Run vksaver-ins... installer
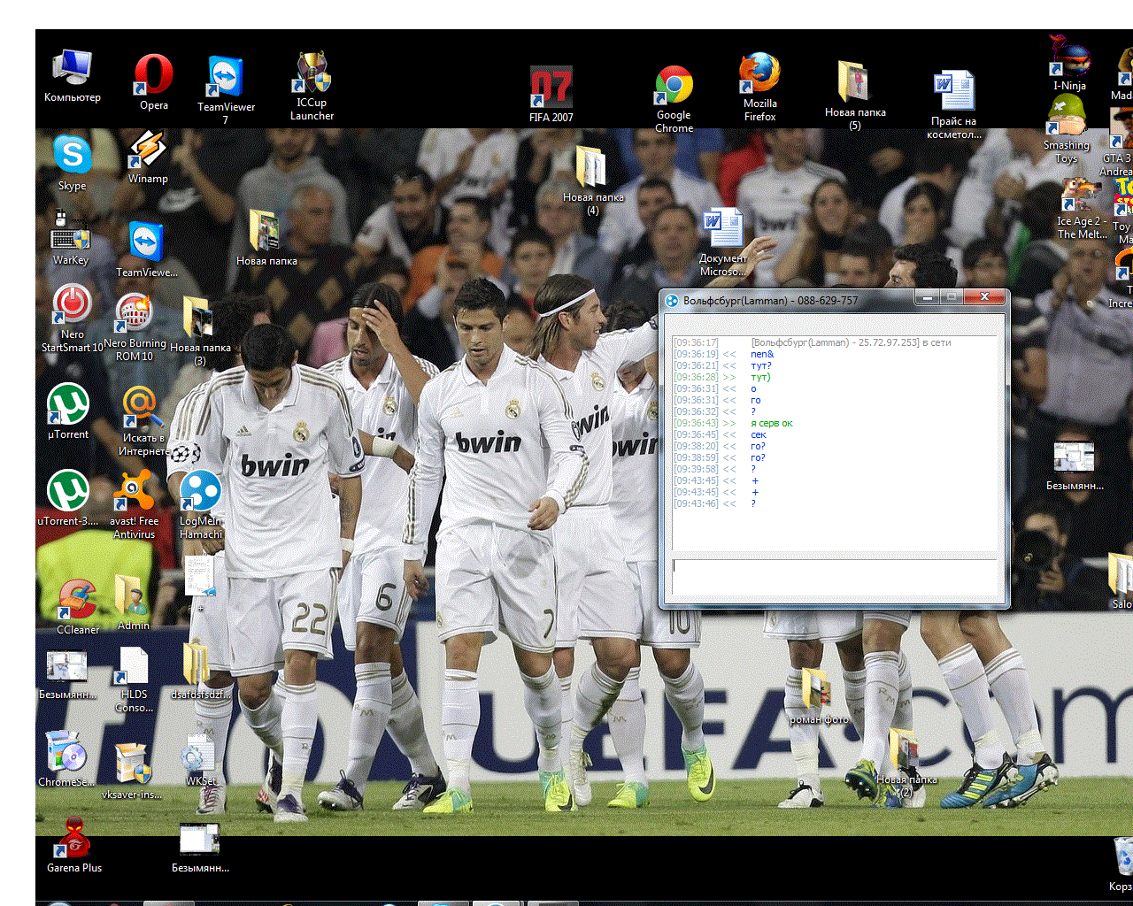 tap(132, 770)
